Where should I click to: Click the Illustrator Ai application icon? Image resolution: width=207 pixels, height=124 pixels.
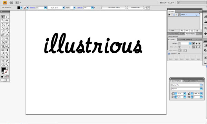tap(5, 2)
